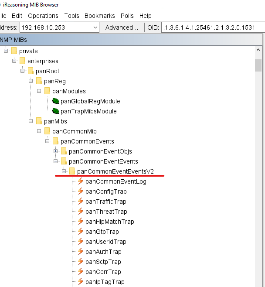Click the panCommonEventEventsV2 folder icon
The width and height of the screenshot is (265, 287).
(72, 171)
